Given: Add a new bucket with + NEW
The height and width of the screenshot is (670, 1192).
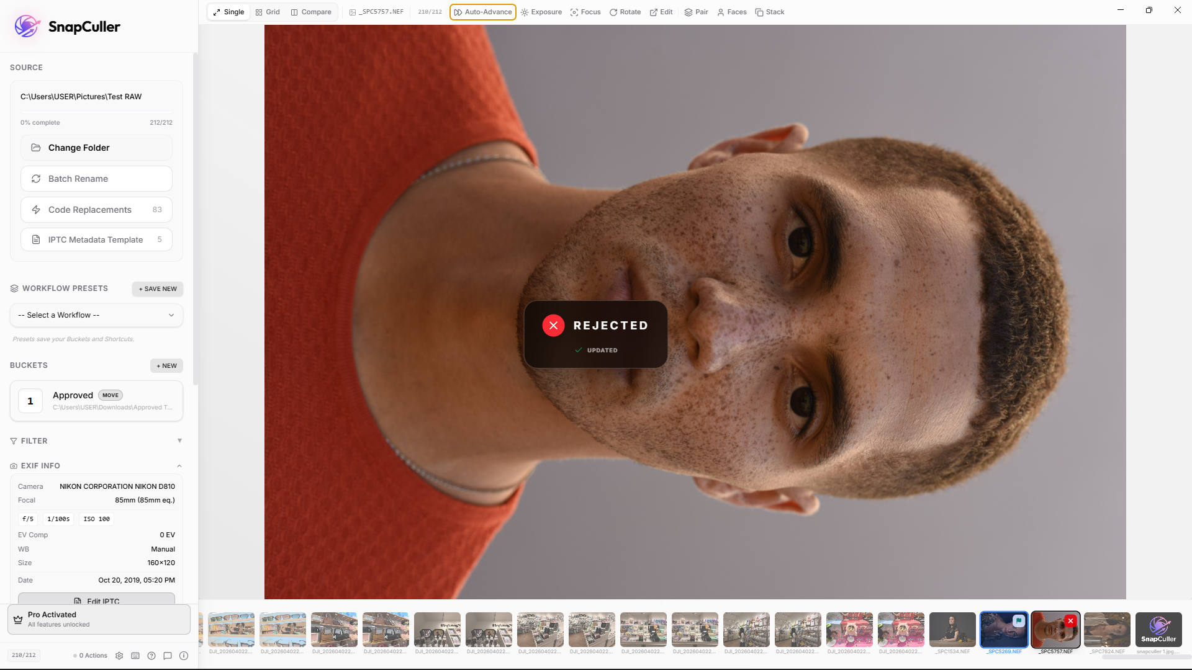Looking at the screenshot, I should coord(166,365).
